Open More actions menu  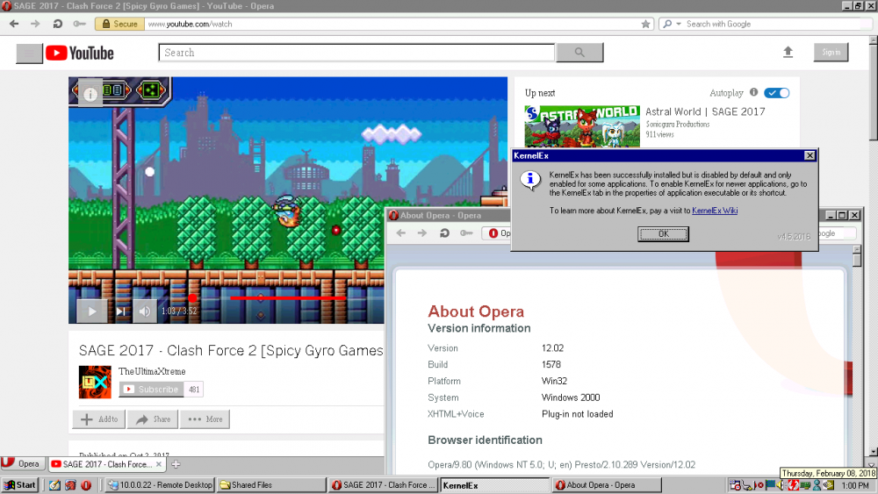tap(205, 419)
